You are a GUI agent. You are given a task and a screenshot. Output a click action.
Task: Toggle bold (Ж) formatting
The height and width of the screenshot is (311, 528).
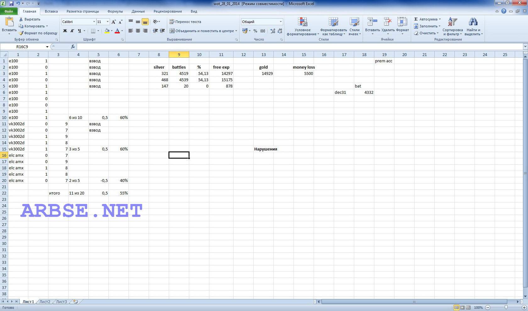pos(65,31)
